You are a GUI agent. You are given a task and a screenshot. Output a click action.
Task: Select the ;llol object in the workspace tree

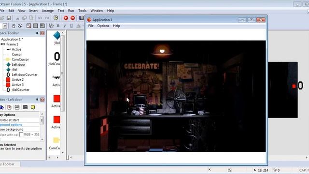pos(14,70)
